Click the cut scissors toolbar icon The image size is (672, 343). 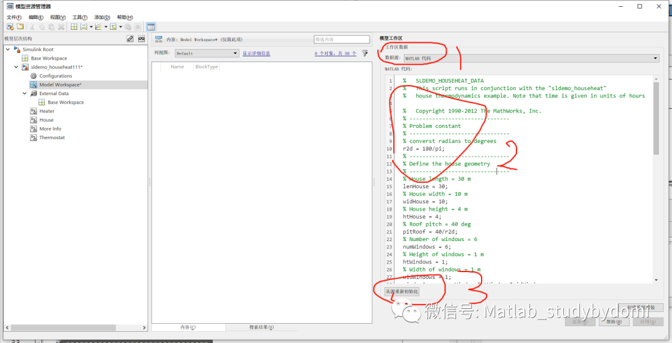(x=32, y=27)
